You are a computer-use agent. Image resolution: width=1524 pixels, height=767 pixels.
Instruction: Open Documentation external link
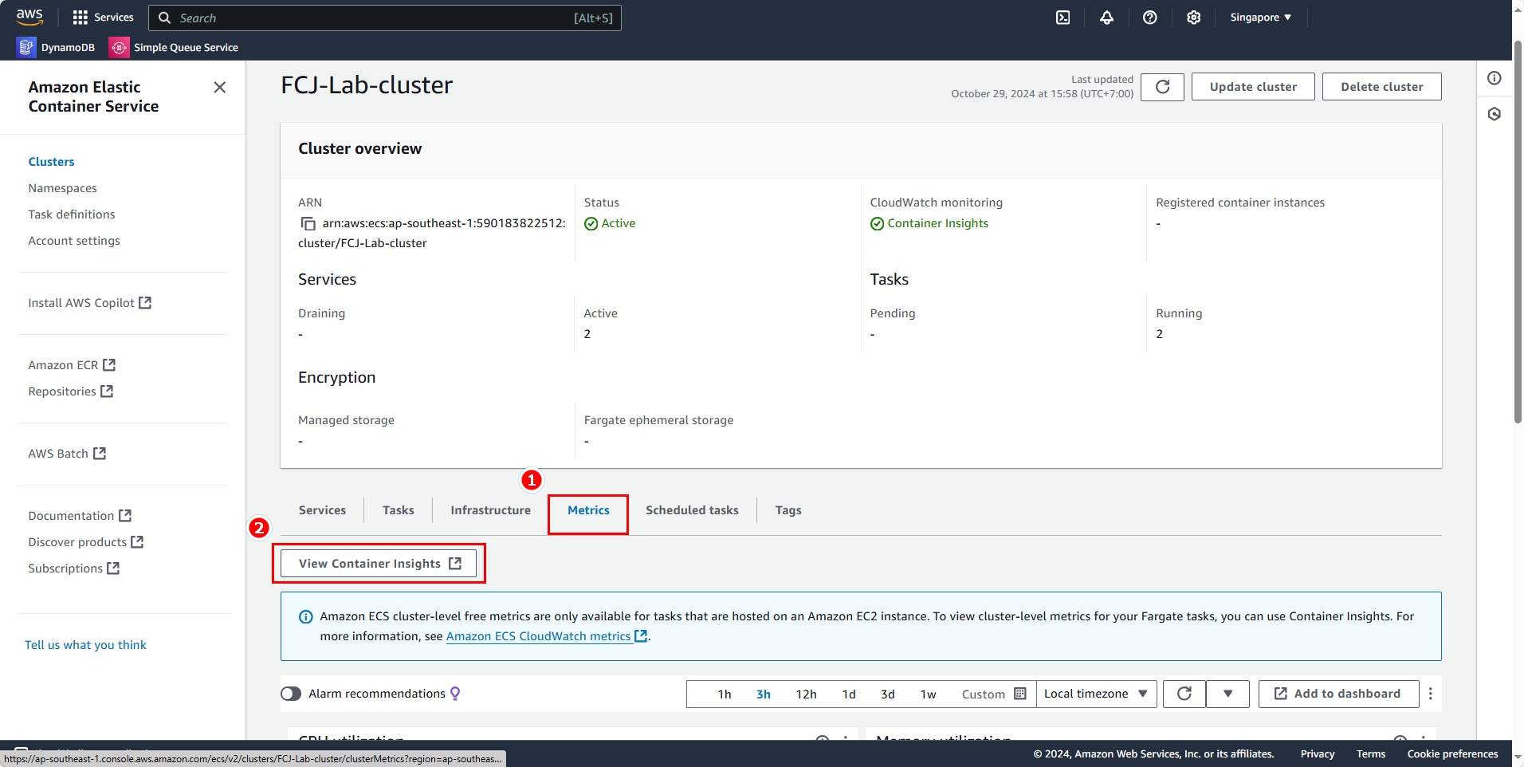coord(80,516)
